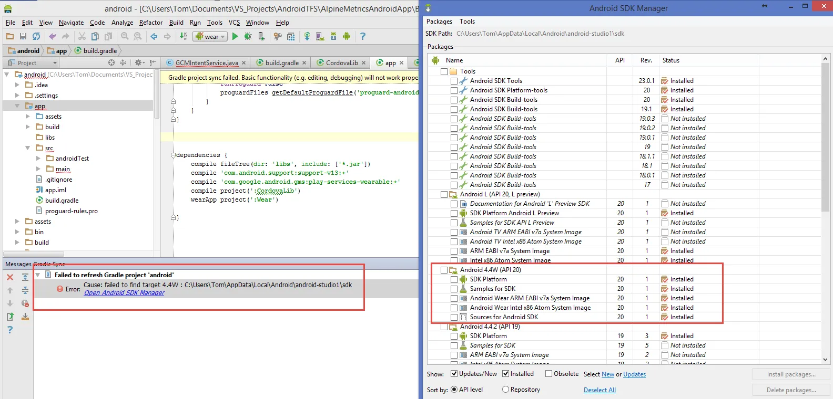Close Messages panel with red X icon
833x399 pixels.
[10, 277]
